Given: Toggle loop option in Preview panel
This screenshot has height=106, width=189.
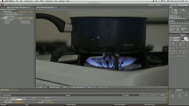Looking at the screenshot, I should click(185, 24).
